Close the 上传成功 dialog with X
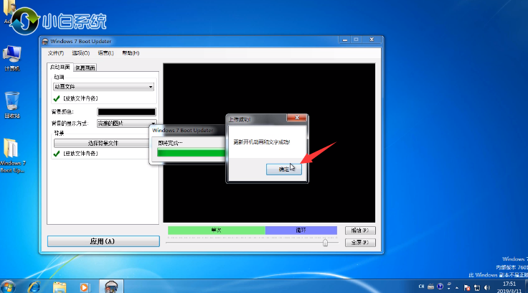This screenshot has height=293, width=528. [x=297, y=118]
